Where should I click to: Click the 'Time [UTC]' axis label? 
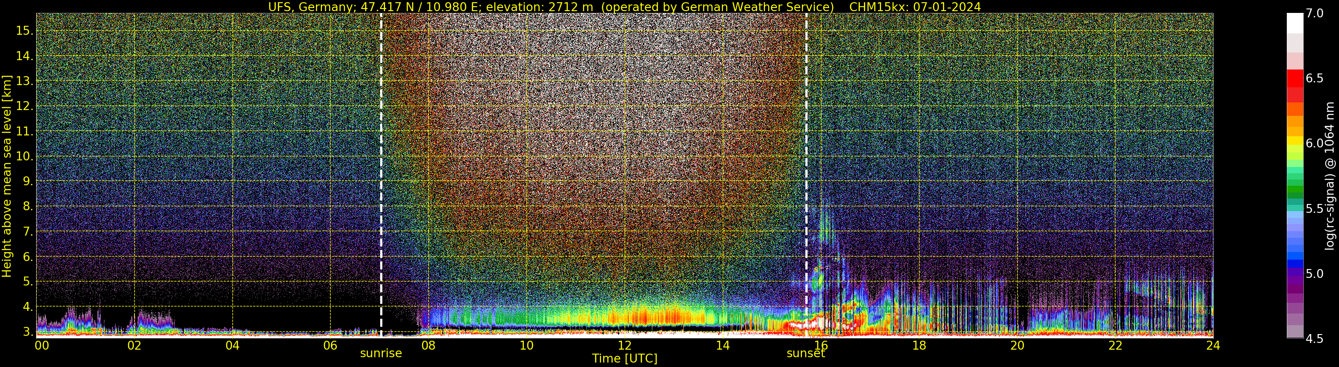625,359
